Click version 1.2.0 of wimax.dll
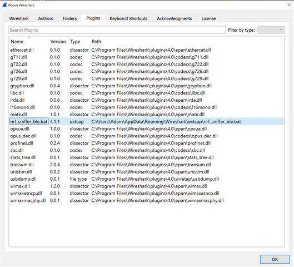 (55, 186)
